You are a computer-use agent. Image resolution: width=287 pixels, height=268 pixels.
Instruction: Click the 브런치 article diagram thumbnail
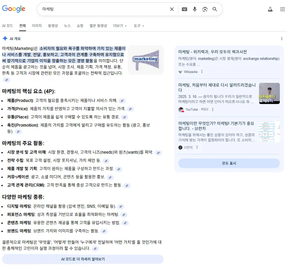pyautogui.click(x=269, y=132)
